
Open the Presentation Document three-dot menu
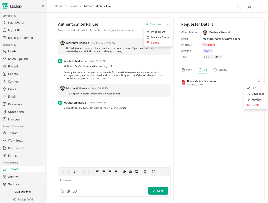click(259, 82)
